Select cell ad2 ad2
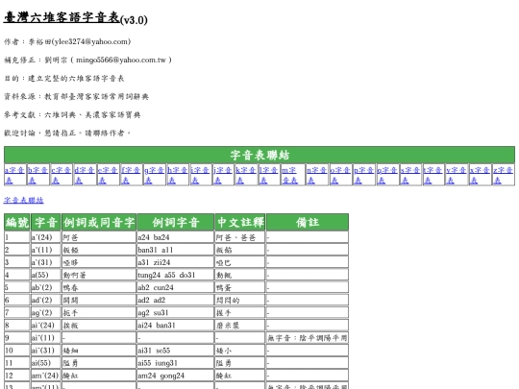The width and height of the screenshot is (519, 389). click(176, 300)
